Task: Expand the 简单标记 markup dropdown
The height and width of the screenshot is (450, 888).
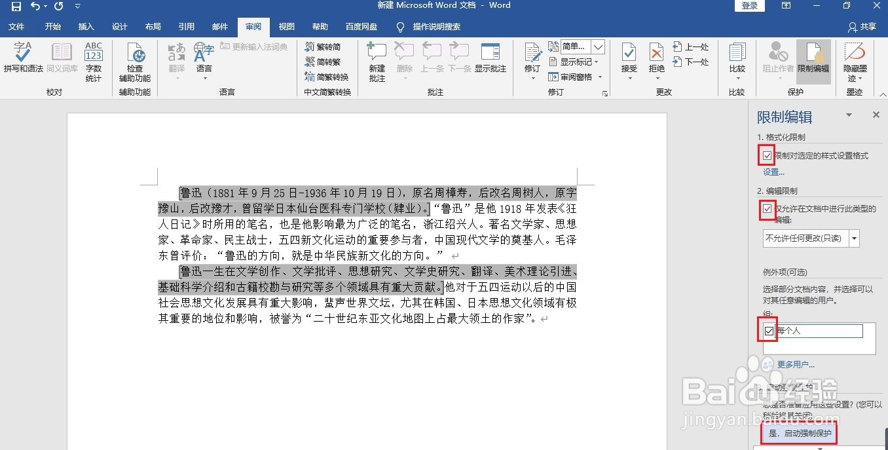Action: pyautogui.click(x=597, y=47)
